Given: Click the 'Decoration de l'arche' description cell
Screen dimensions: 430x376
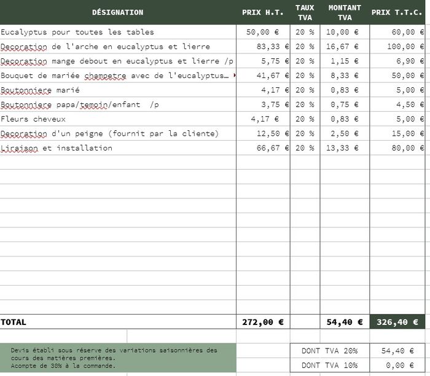Looking at the screenshot, I should point(106,47).
